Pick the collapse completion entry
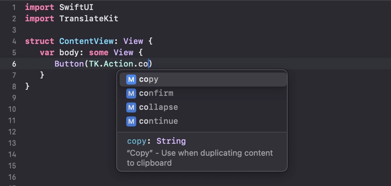The height and width of the screenshot is (186, 391). [x=203, y=107]
